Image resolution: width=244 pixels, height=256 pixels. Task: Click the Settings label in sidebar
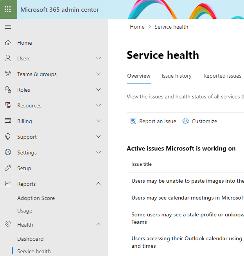[27, 153]
